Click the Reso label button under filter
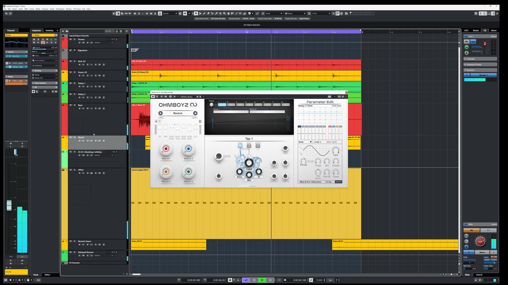Image resolution: width=508 pixels, height=285 pixels. coord(239,177)
